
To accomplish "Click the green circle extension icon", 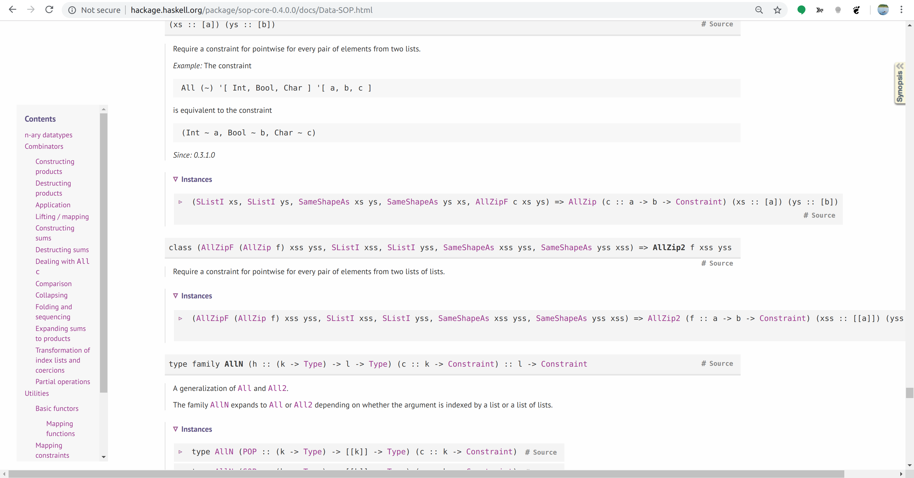I will point(801,10).
